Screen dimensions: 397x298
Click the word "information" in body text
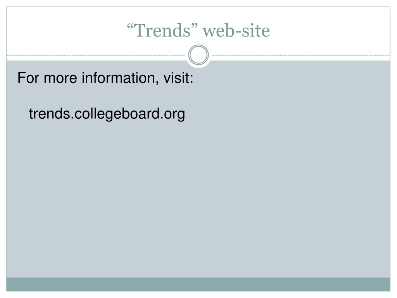[x=119, y=77]
